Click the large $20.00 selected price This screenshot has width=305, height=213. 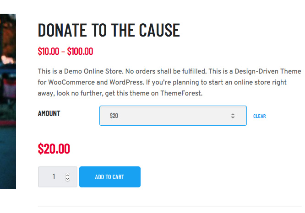pos(54,149)
